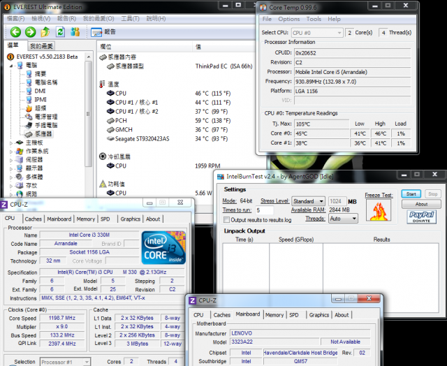Select the 手提電腦 tree item
This screenshot has width=447, height=366.
[46, 125]
